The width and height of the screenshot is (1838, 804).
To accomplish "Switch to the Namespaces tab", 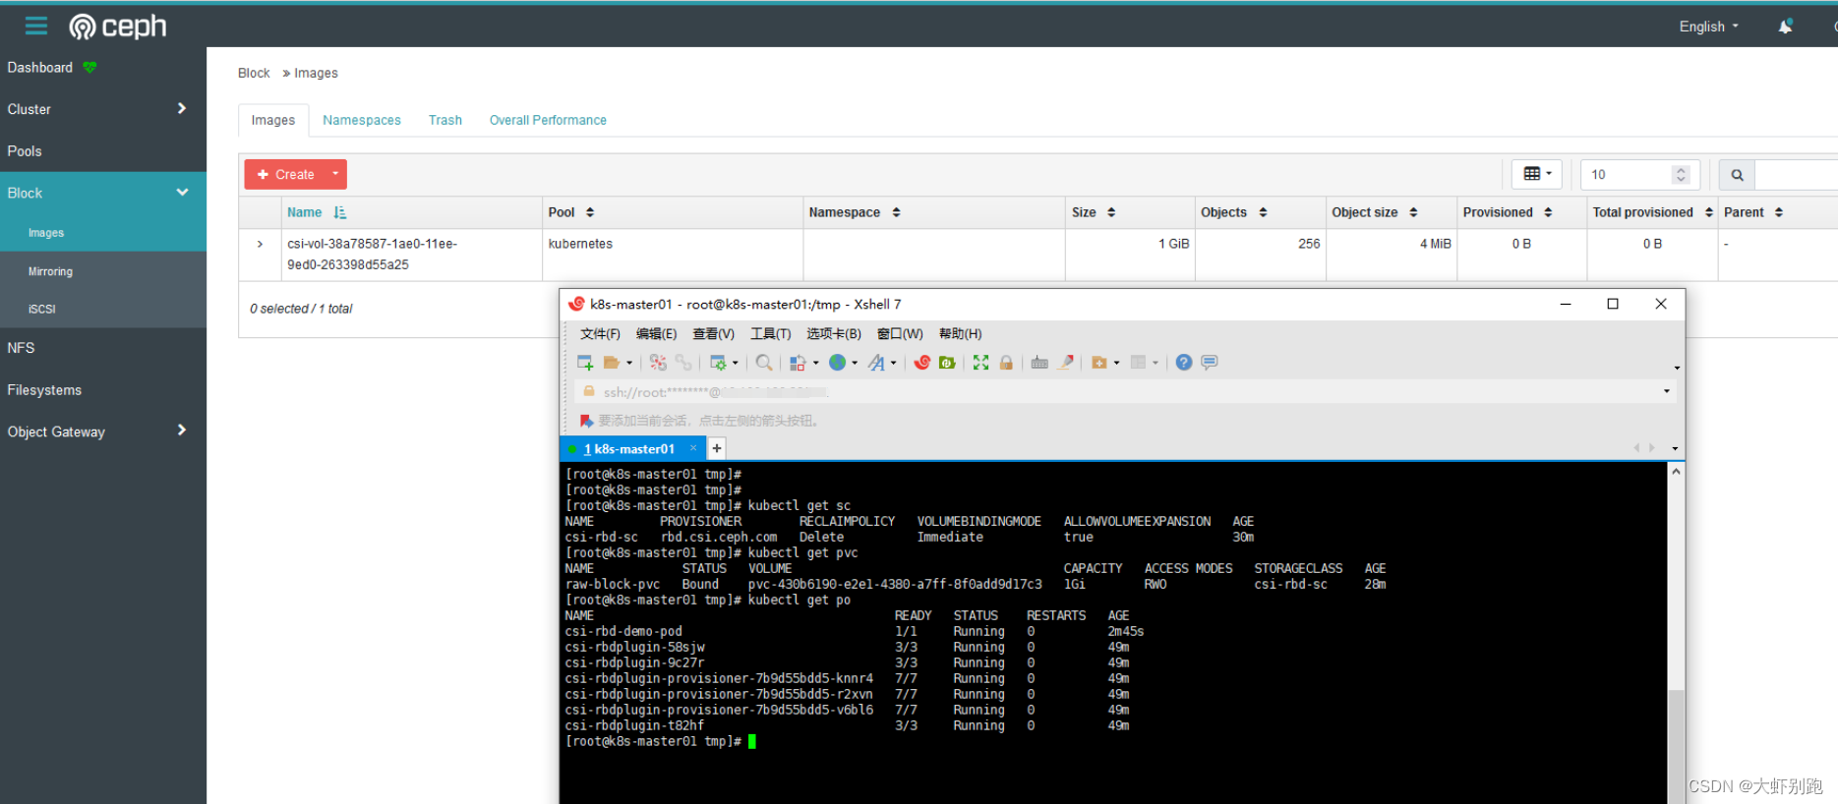I will pos(362,120).
